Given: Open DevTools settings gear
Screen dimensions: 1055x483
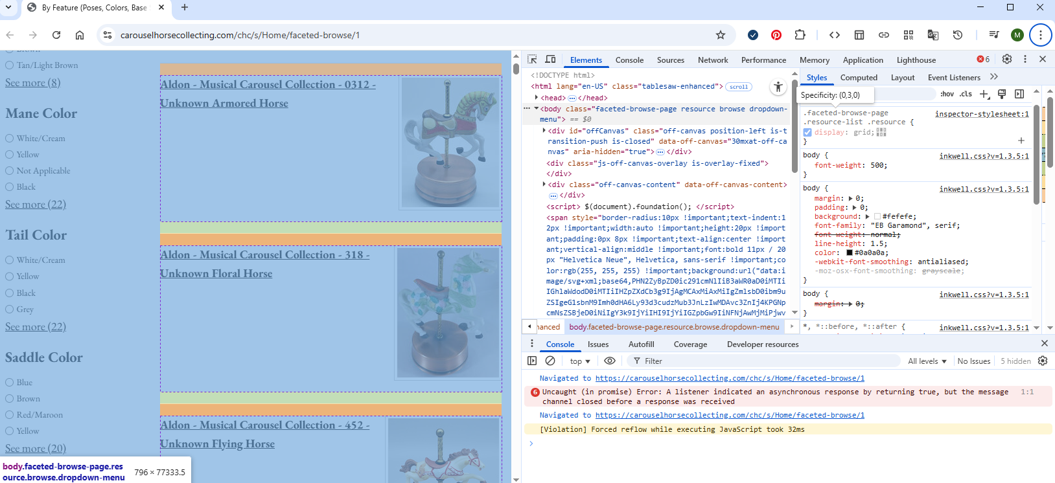Looking at the screenshot, I should coord(1007,59).
